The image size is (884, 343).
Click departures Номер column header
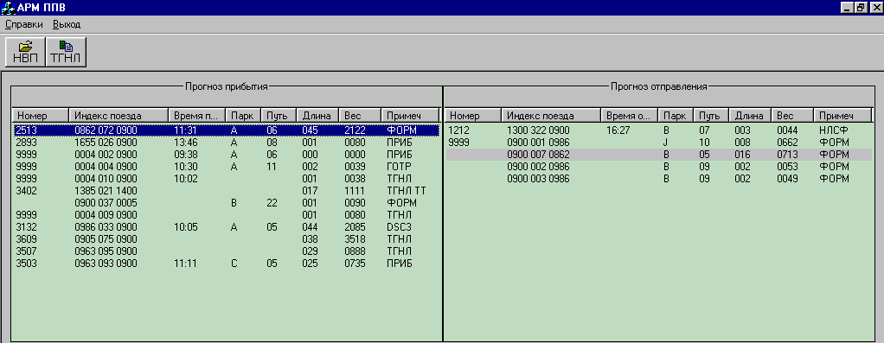pyautogui.click(x=473, y=116)
